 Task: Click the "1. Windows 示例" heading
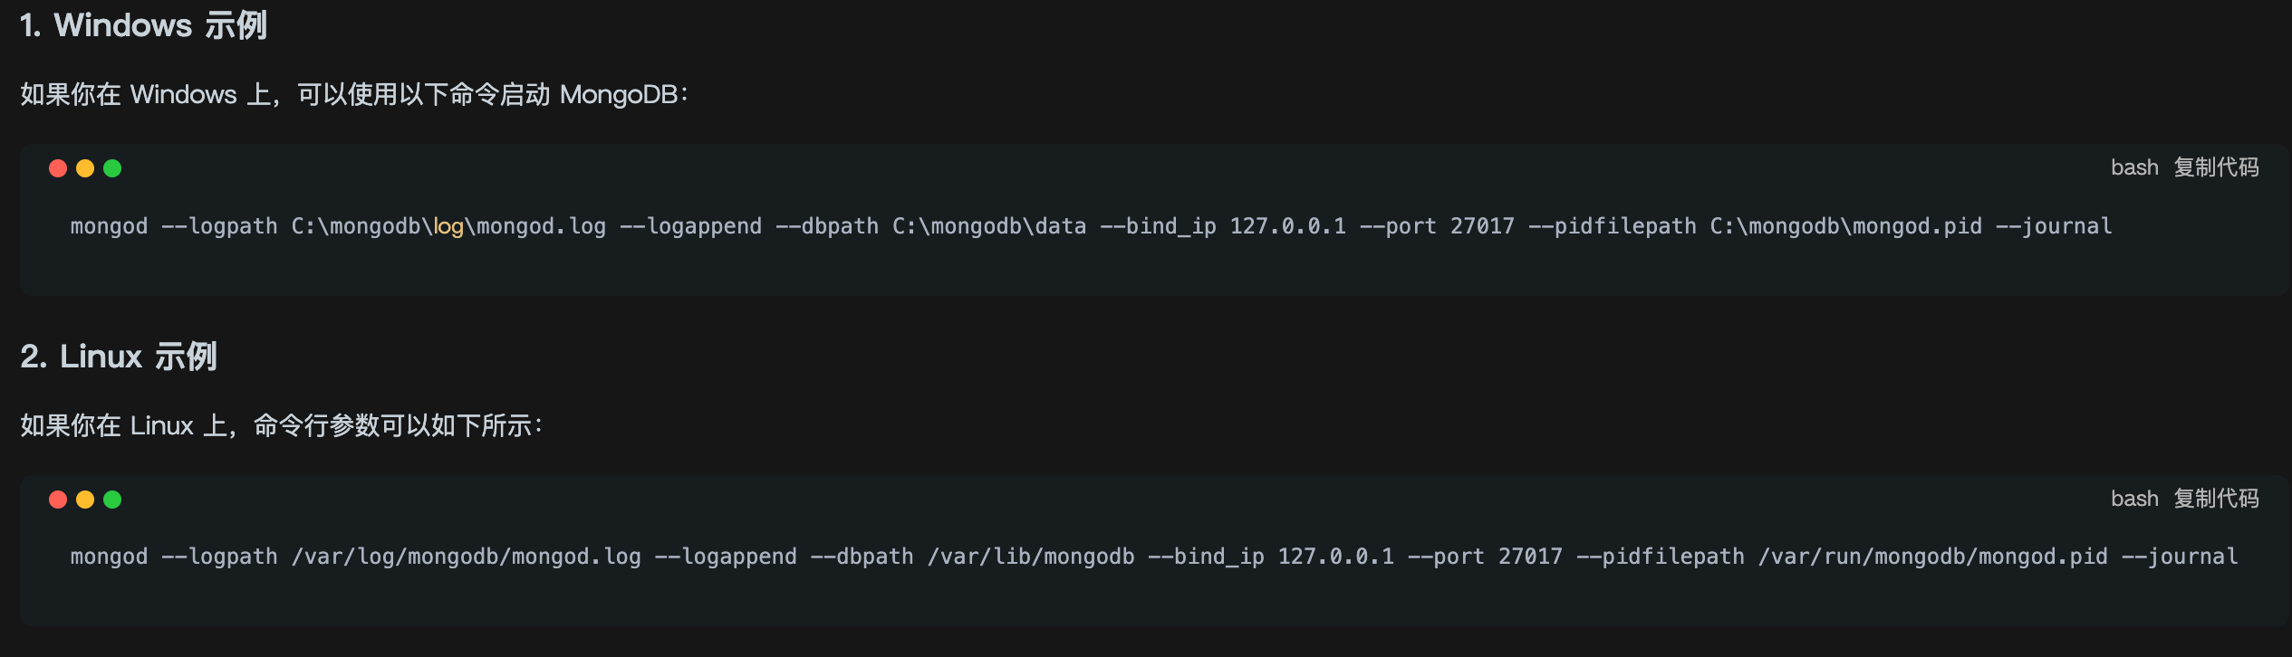tap(143, 25)
